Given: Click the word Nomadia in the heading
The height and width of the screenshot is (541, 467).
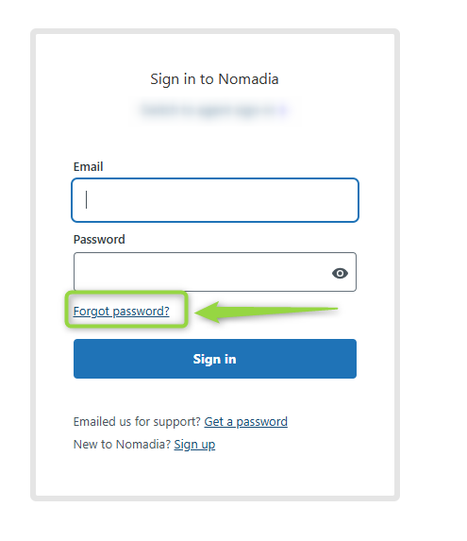Looking at the screenshot, I should pyautogui.click(x=248, y=79).
